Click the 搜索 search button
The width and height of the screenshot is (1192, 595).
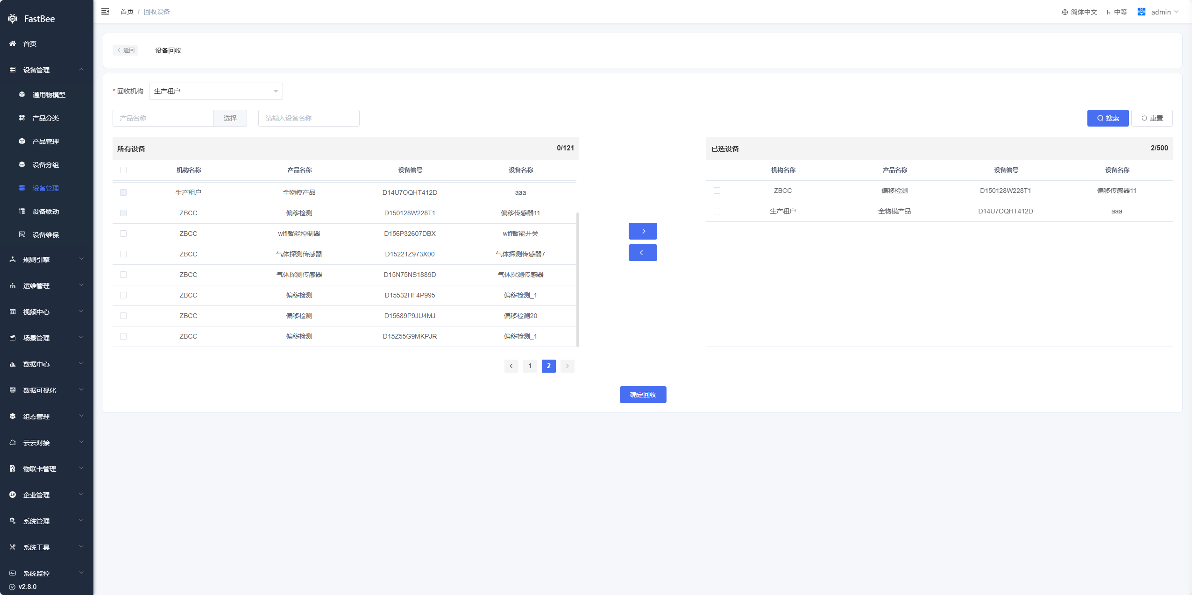pos(1107,118)
